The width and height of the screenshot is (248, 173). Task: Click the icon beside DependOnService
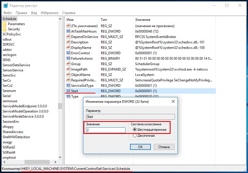tap(68, 37)
